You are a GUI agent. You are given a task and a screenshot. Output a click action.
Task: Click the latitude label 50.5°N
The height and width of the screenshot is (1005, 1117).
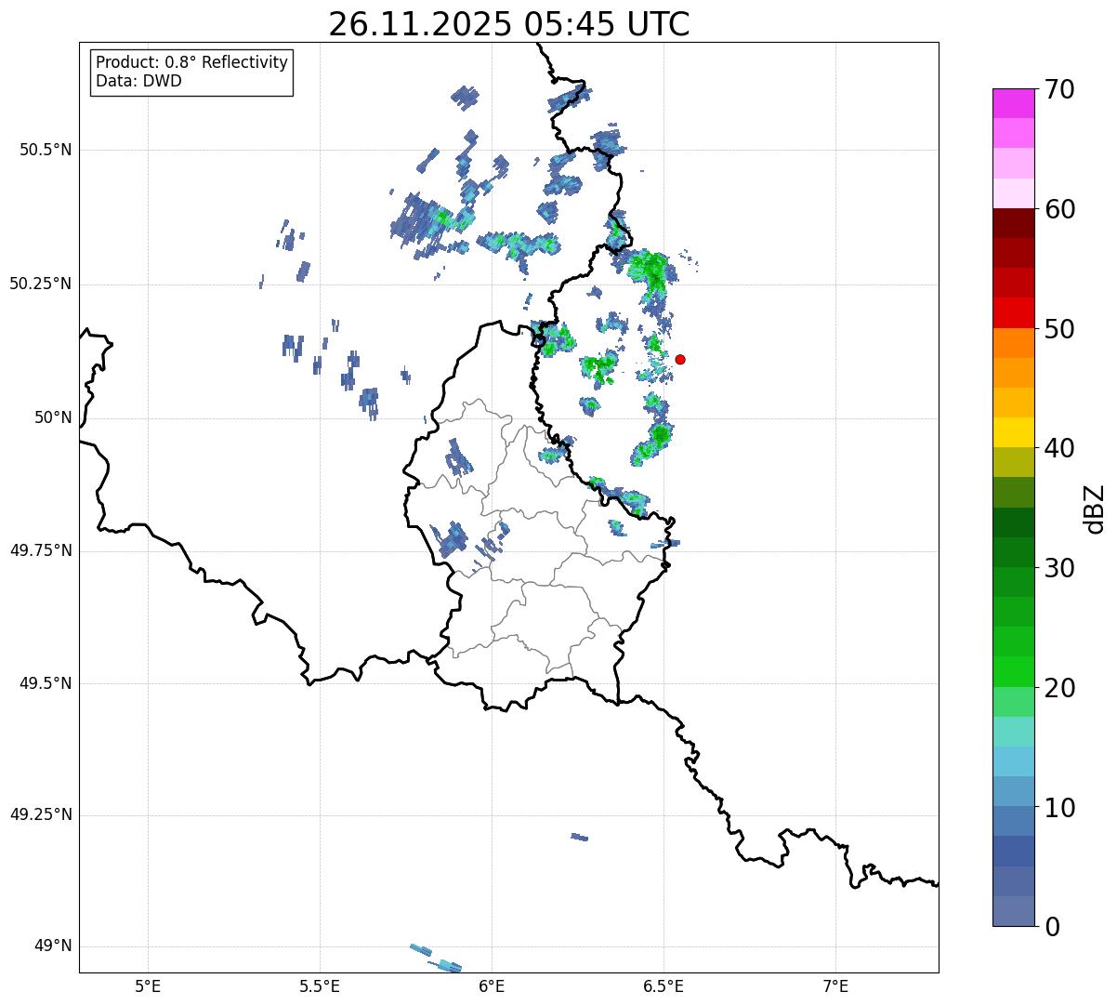point(46,150)
